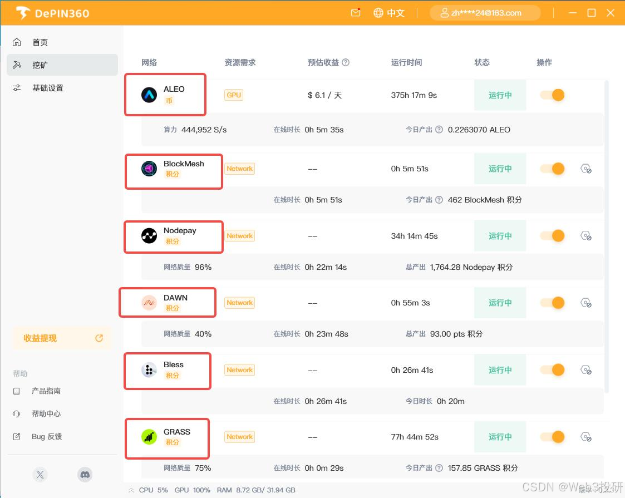Image resolution: width=625 pixels, height=498 pixels.
Task: Open Bless account settings icon
Action: click(x=586, y=369)
